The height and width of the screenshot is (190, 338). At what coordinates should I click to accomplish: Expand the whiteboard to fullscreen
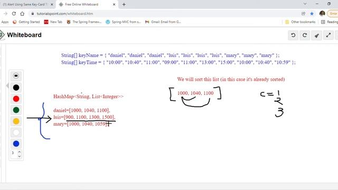[x=328, y=35]
